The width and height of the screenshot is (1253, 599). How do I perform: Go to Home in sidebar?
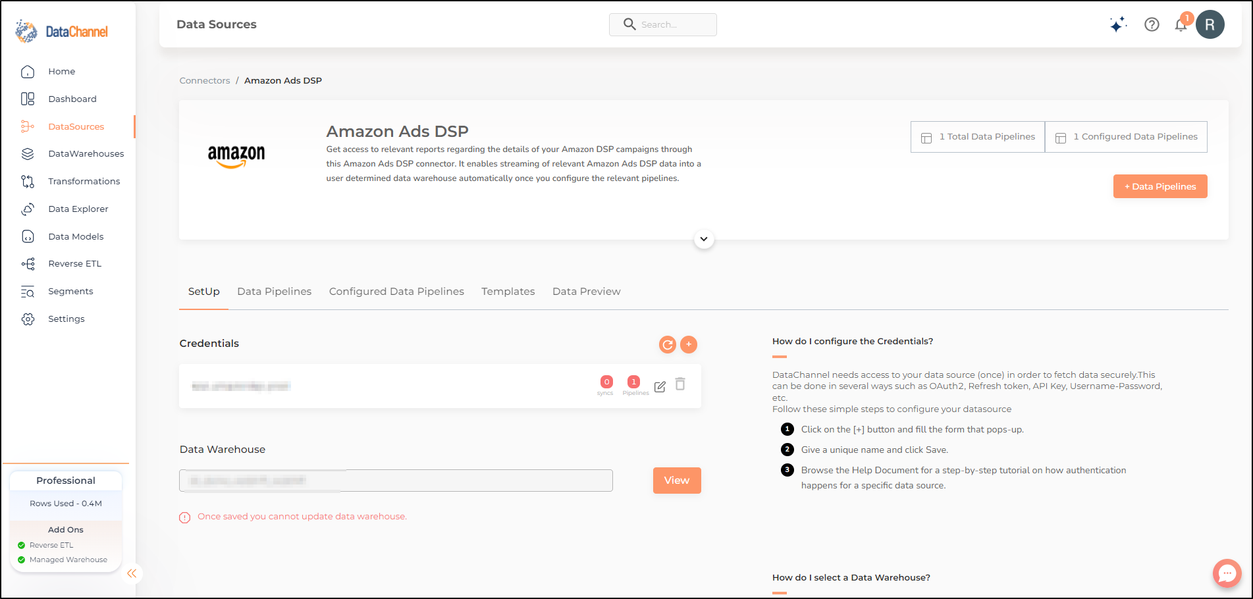62,71
